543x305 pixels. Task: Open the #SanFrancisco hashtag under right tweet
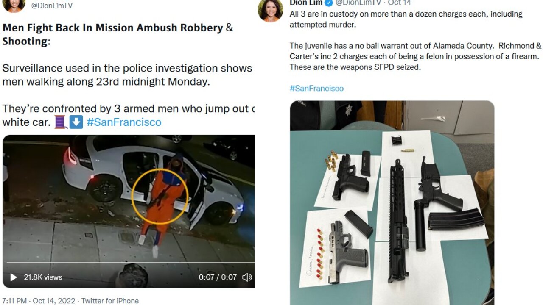(316, 88)
